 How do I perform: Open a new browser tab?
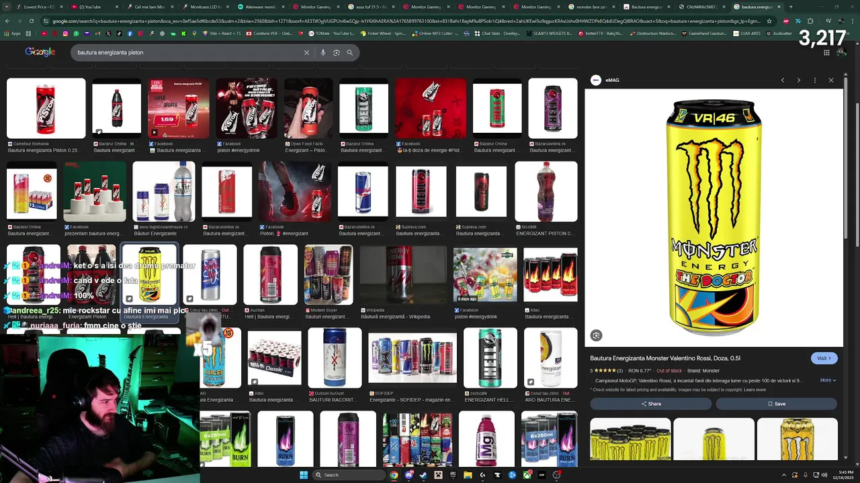point(790,7)
